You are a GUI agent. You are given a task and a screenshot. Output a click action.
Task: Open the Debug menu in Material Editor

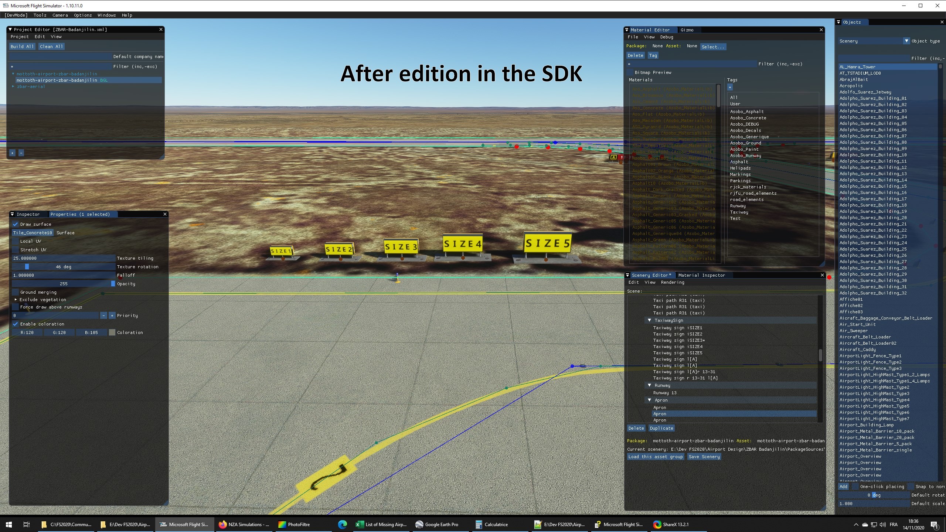click(666, 37)
